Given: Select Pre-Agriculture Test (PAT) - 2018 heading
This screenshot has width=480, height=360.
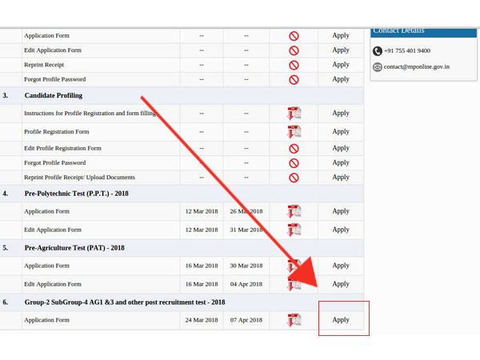Looking at the screenshot, I should pyautogui.click(x=74, y=248).
